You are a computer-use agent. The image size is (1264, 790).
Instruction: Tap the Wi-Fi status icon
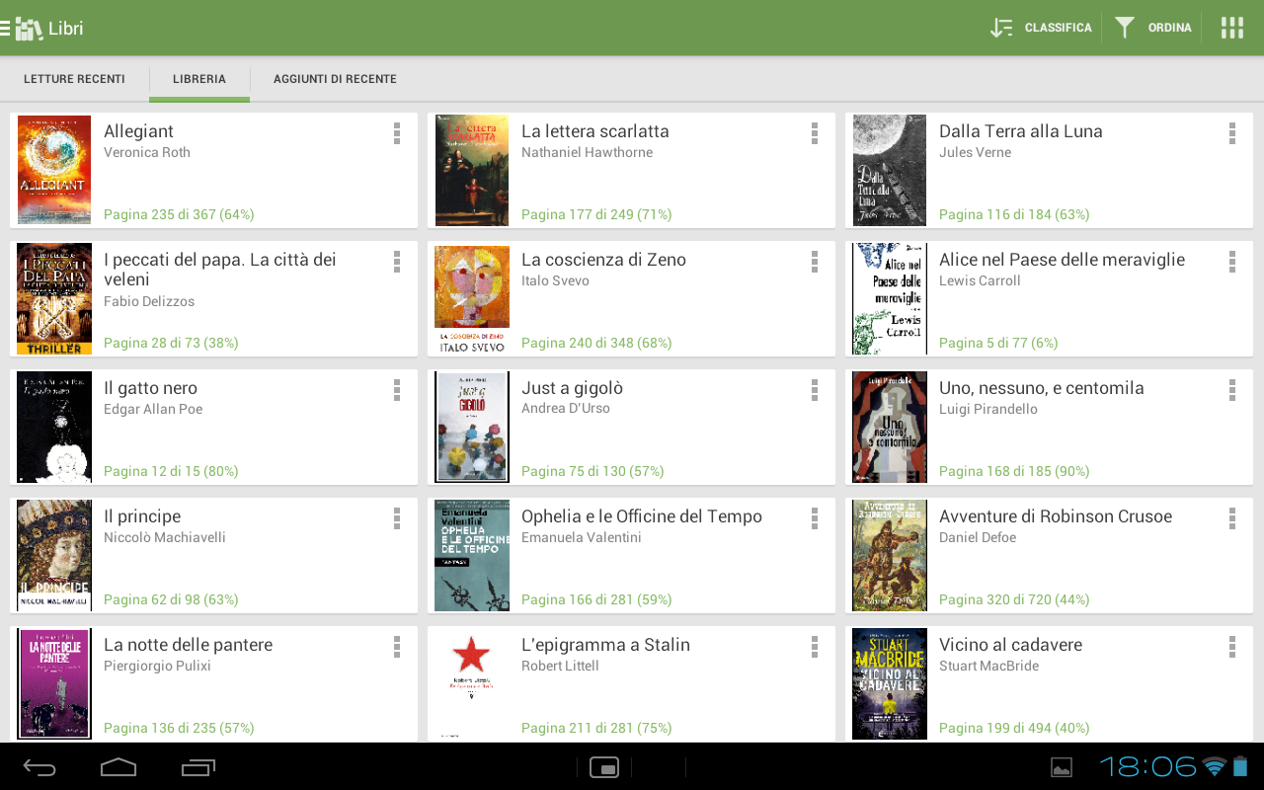pyautogui.click(x=1215, y=766)
